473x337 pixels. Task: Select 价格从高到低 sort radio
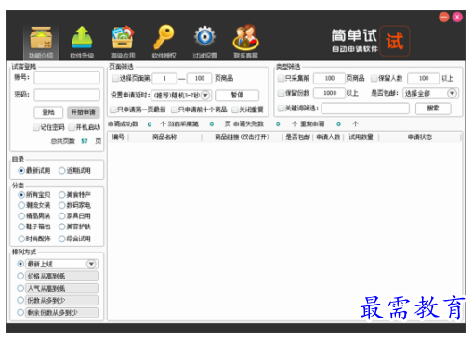(x=20, y=276)
